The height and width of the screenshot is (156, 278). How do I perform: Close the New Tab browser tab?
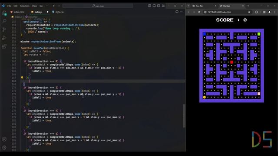pos(215,6)
